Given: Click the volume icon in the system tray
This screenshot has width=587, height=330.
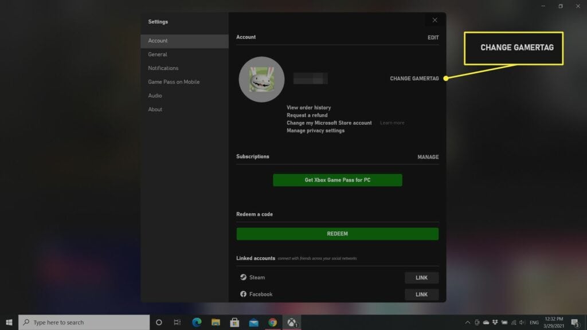Looking at the screenshot, I should click(x=523, y=322).
